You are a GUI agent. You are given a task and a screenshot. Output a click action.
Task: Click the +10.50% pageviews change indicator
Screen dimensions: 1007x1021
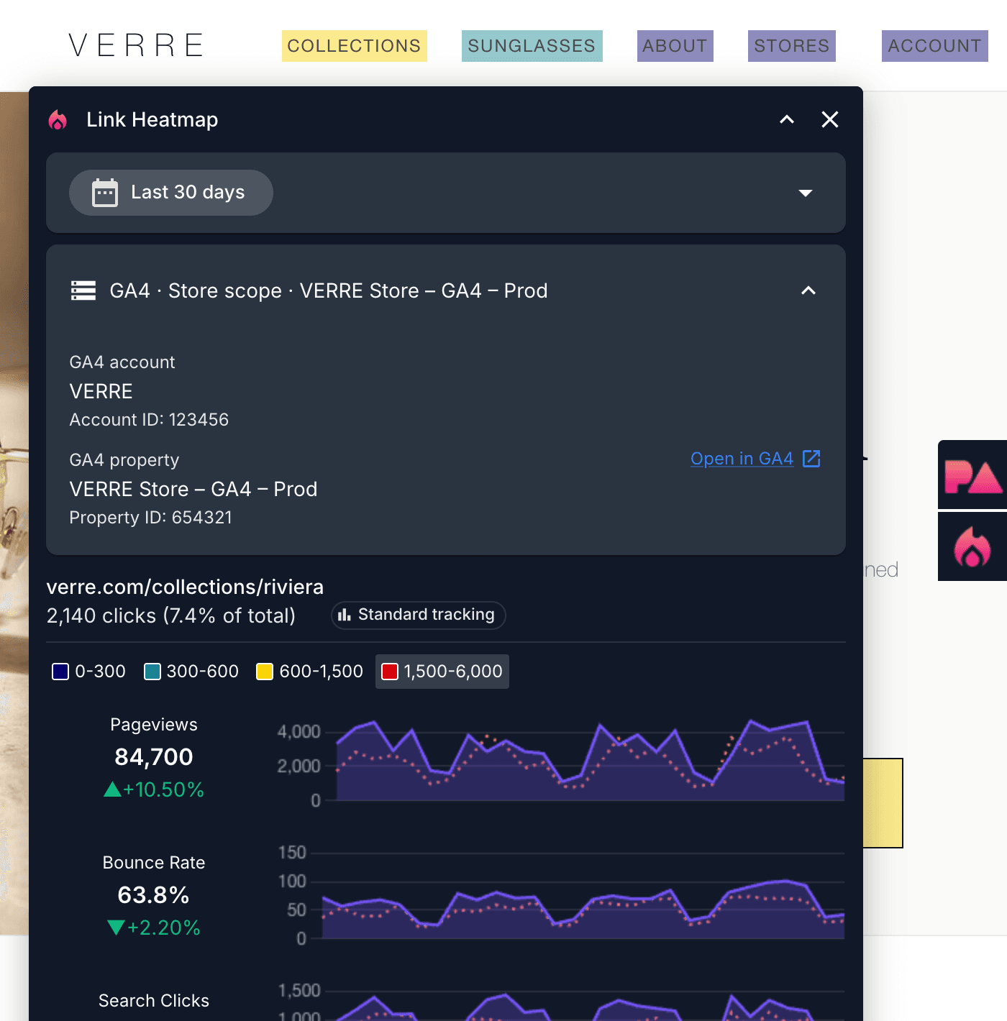154,789
